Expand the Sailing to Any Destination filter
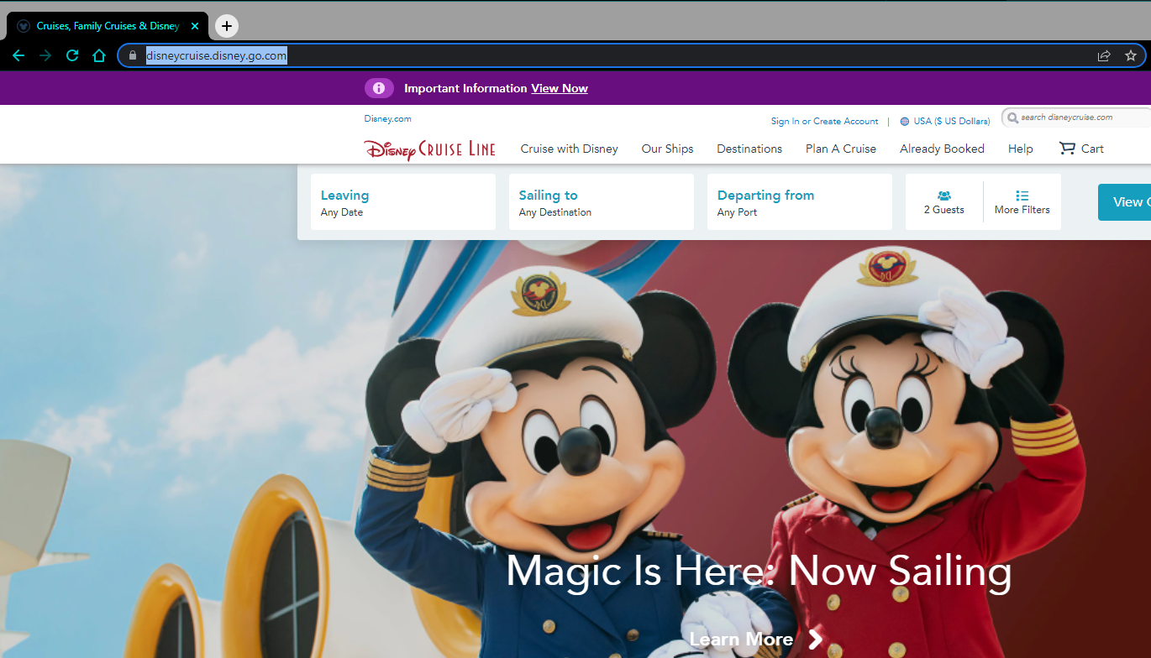The height and width of the screenshot is (658, 1151). (602, 201)
